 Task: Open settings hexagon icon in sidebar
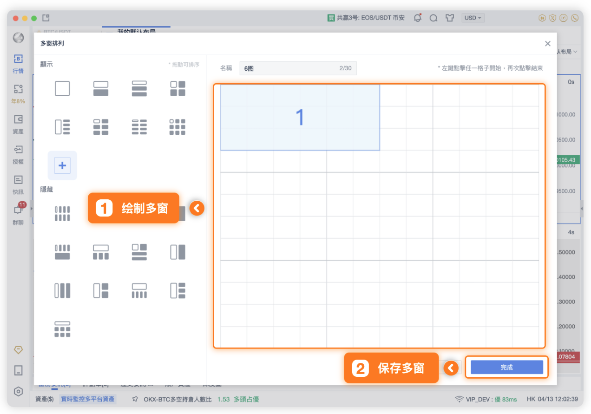click(x=19, y=391)
